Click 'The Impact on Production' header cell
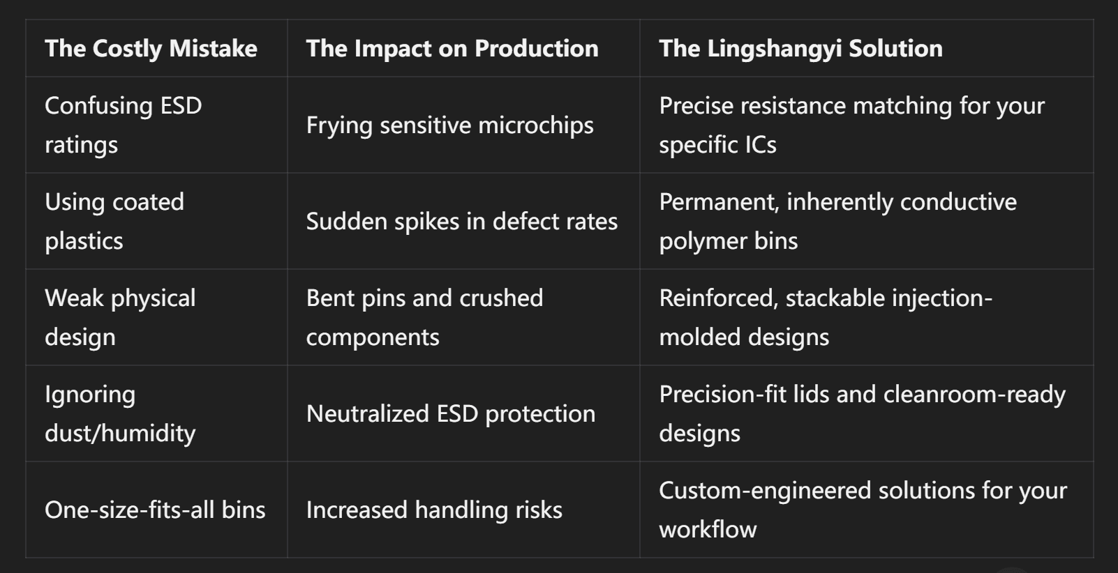The height and width of the screenshot is (573, 1118). (x=452, y=49)
